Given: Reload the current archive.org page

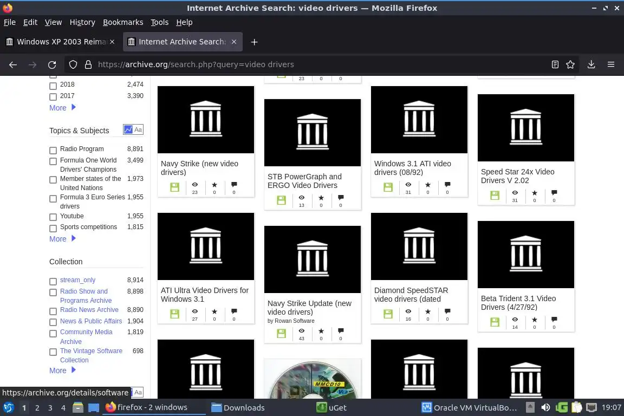Looking at the screenshot, I should (52, 64).
